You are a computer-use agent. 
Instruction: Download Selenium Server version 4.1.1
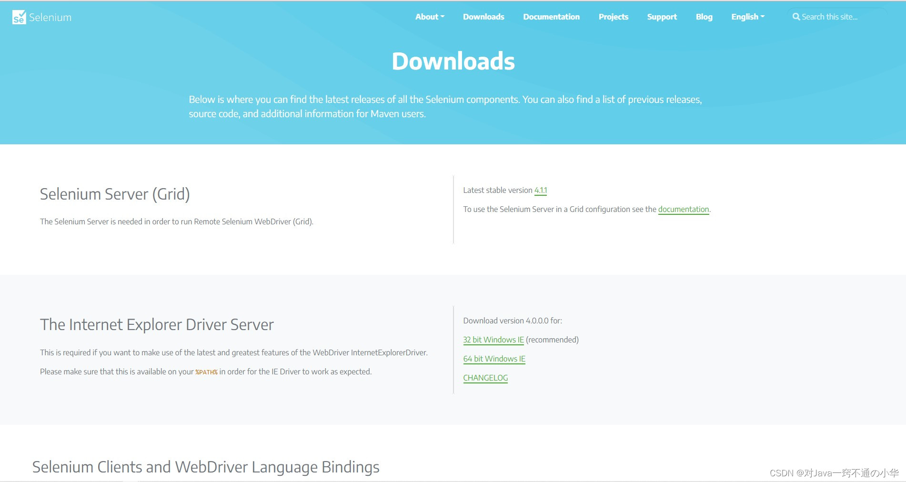[541, 190]
